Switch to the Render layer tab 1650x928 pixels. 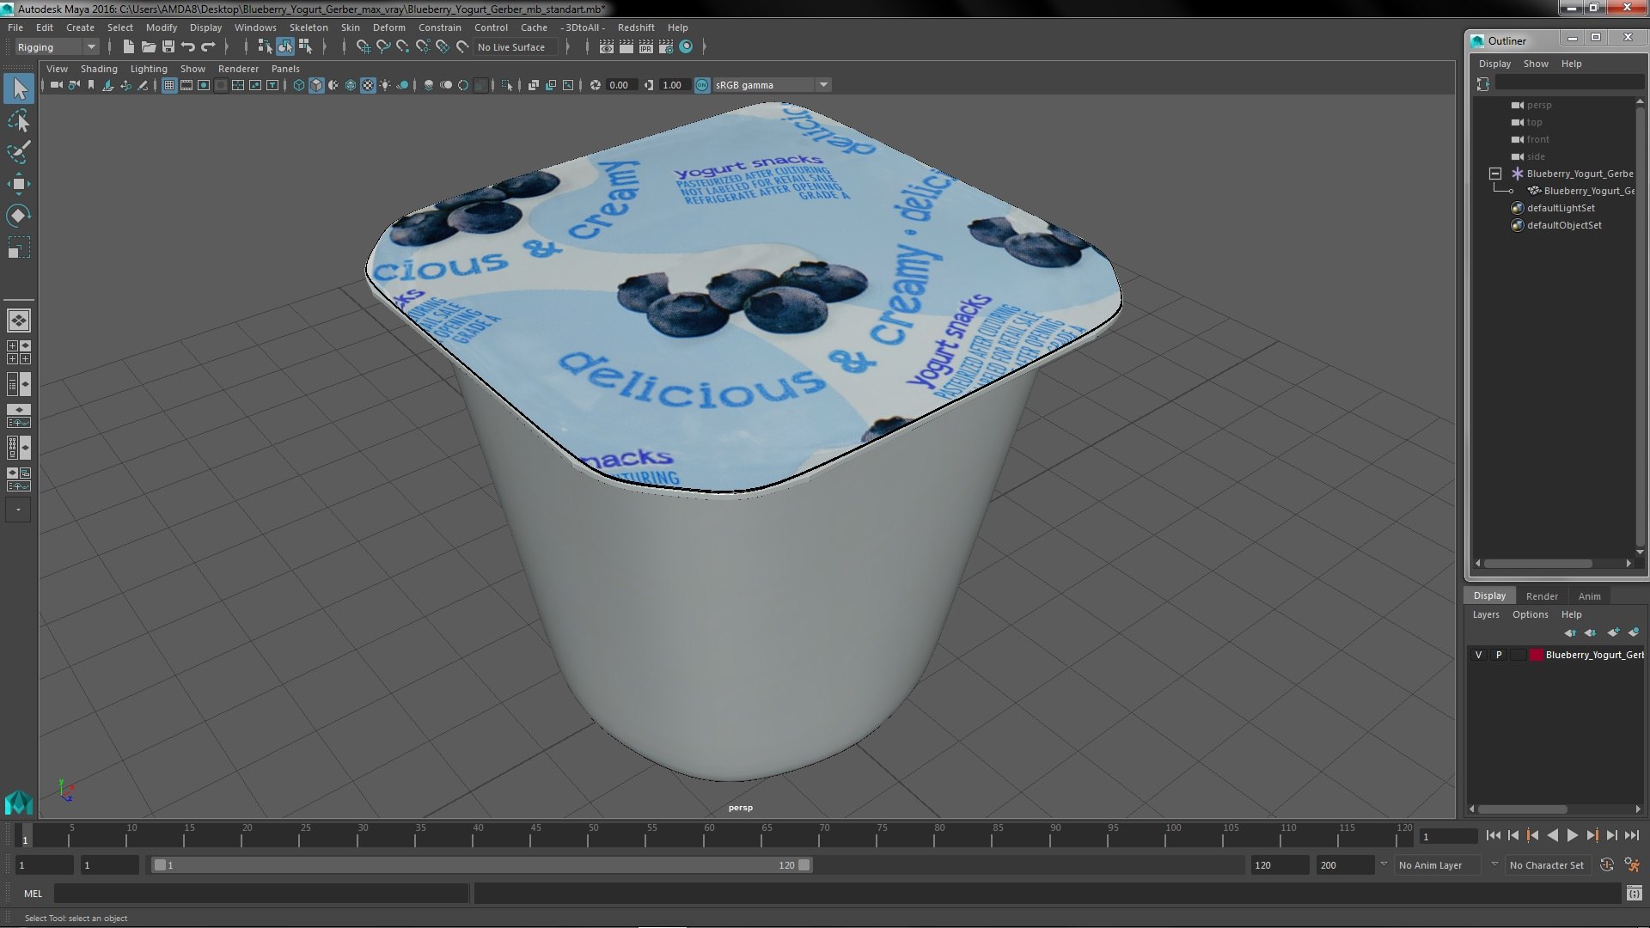tap(1542, 595)
